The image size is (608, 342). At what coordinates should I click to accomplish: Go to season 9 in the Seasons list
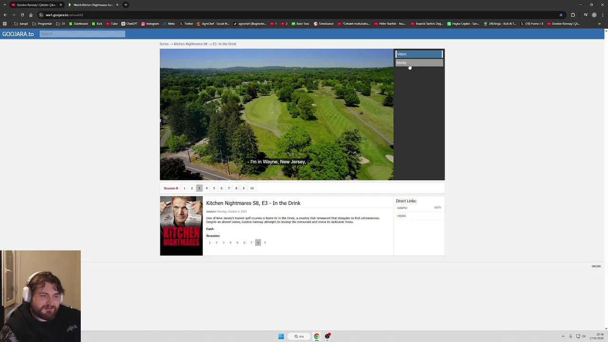(x=265, y=243)
